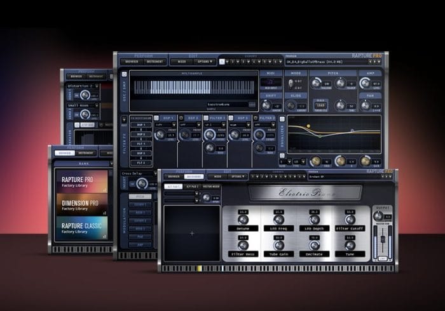Click the sample load button beside basstrombone
Screen dimensions: 445x311
pos(252,105)
